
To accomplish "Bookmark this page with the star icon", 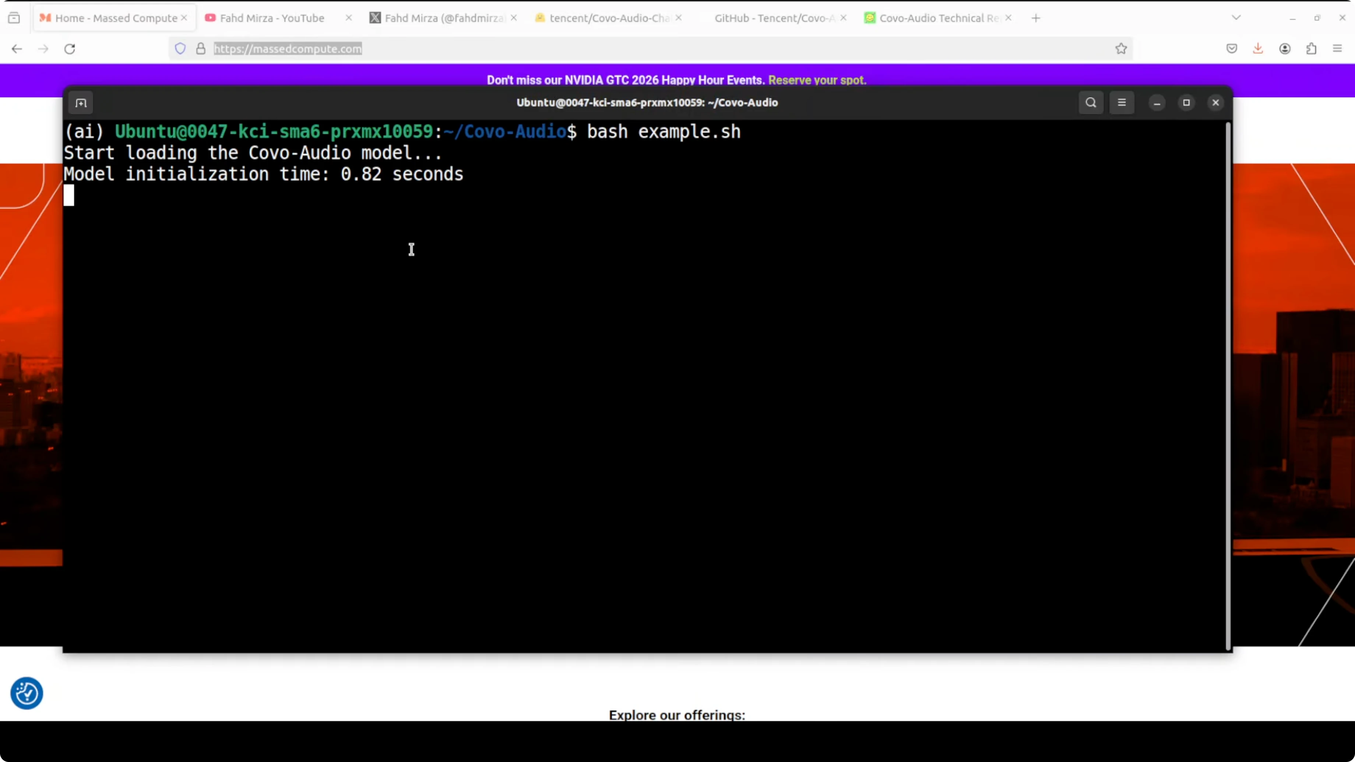I will (x=1121, y=49).
